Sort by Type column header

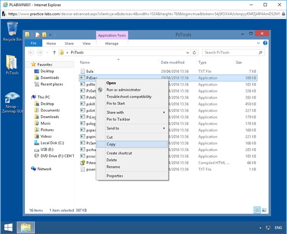pyautogui.click(x=202, y=62)
